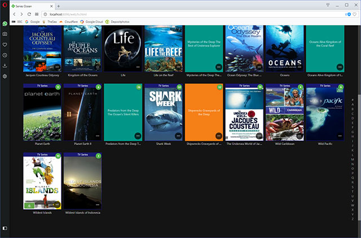Open the Wildest Islands poster
Viewport: 361px width, 238px height.
[x=42, y=181]
